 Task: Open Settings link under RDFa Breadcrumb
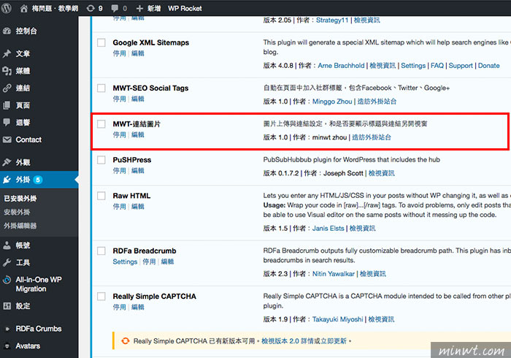pyautogui.click(x=125, y=262)
